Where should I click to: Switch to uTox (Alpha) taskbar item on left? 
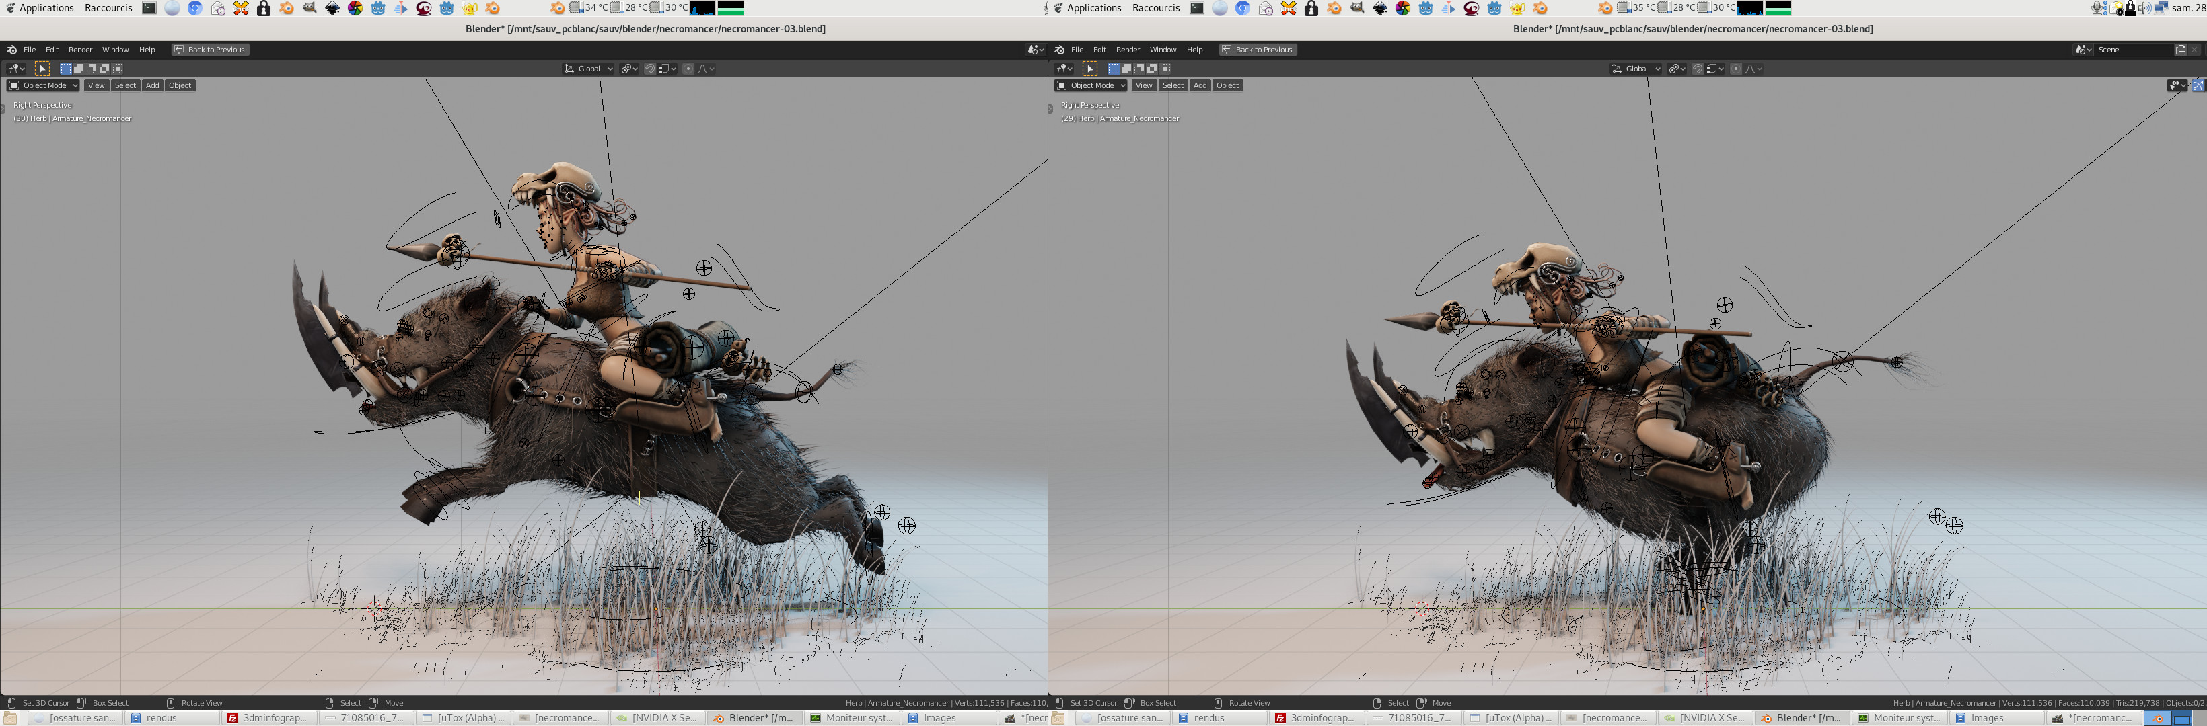[464, 717]
